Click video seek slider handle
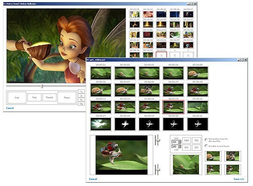Image resolution: width=253 pixels, height=186 pixels. click(x=42, y=86)
